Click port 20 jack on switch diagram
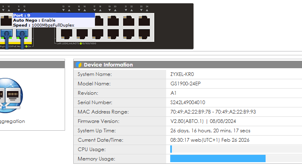 coord(113,34)
